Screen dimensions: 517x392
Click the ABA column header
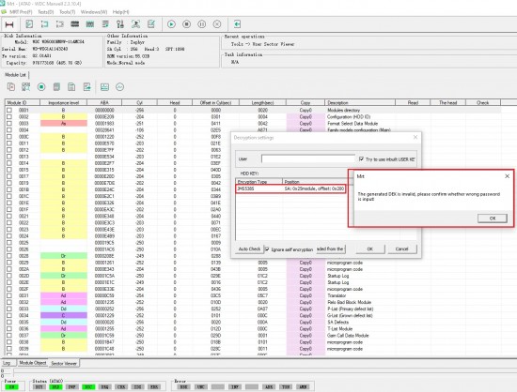click(x=104, y=102)
